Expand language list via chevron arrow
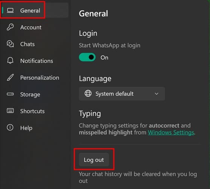 point(157,94)
